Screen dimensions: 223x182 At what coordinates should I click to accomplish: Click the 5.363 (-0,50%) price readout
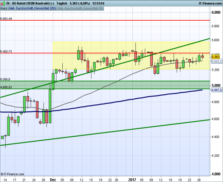tap(80, 3)
